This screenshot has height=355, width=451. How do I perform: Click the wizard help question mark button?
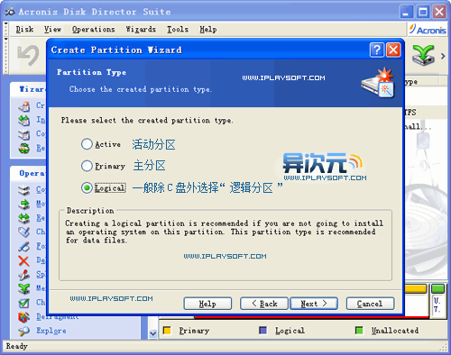click(377, 50)
